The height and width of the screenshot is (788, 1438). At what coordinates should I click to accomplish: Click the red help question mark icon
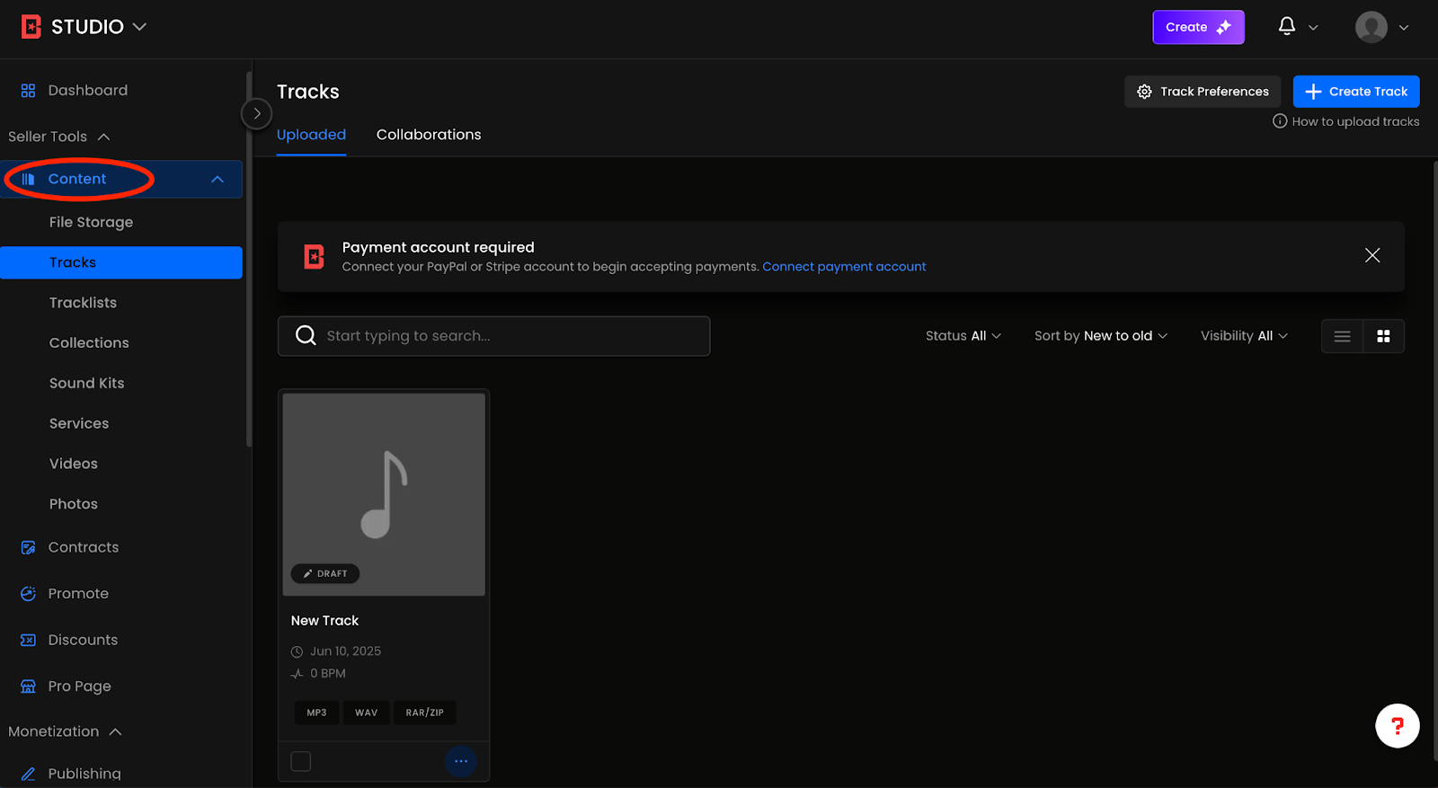coord(1397,725)
